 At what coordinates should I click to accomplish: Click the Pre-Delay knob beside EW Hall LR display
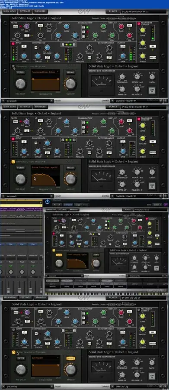coord(20,370)
